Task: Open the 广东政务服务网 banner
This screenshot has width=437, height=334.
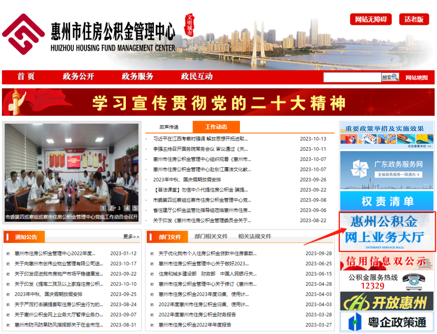Action: coord(387,170)
